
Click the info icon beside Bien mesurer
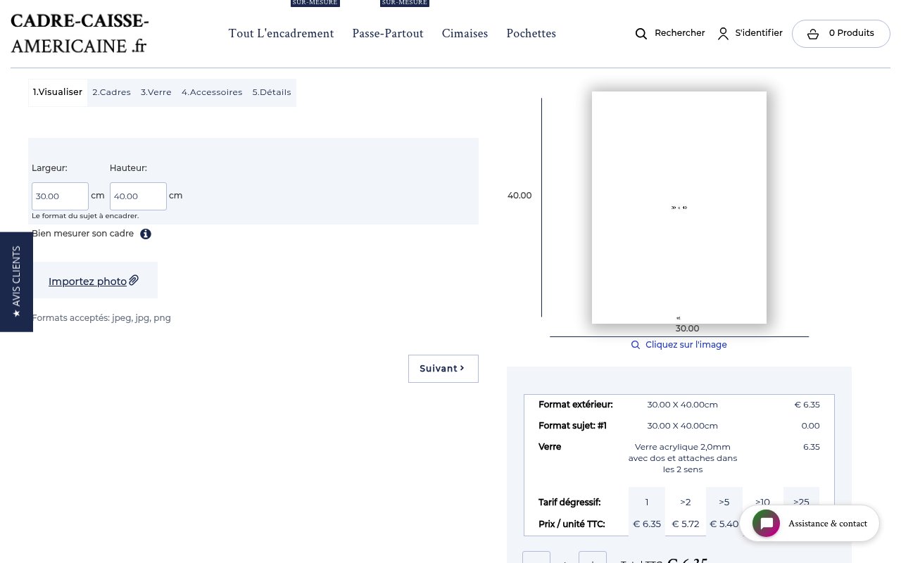point(146,234)
